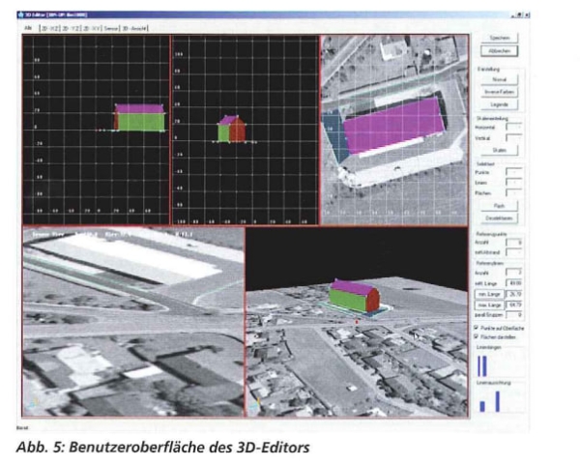Select the 3D-Ansicht tab
Viewport: 580px width, 465px height.
136,30
